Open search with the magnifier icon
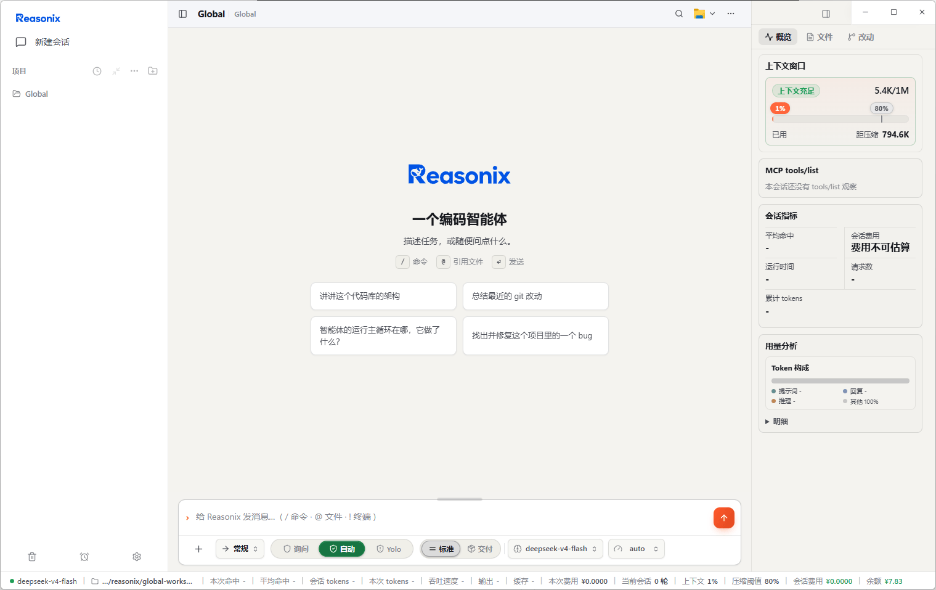 (x=679, y=14)
